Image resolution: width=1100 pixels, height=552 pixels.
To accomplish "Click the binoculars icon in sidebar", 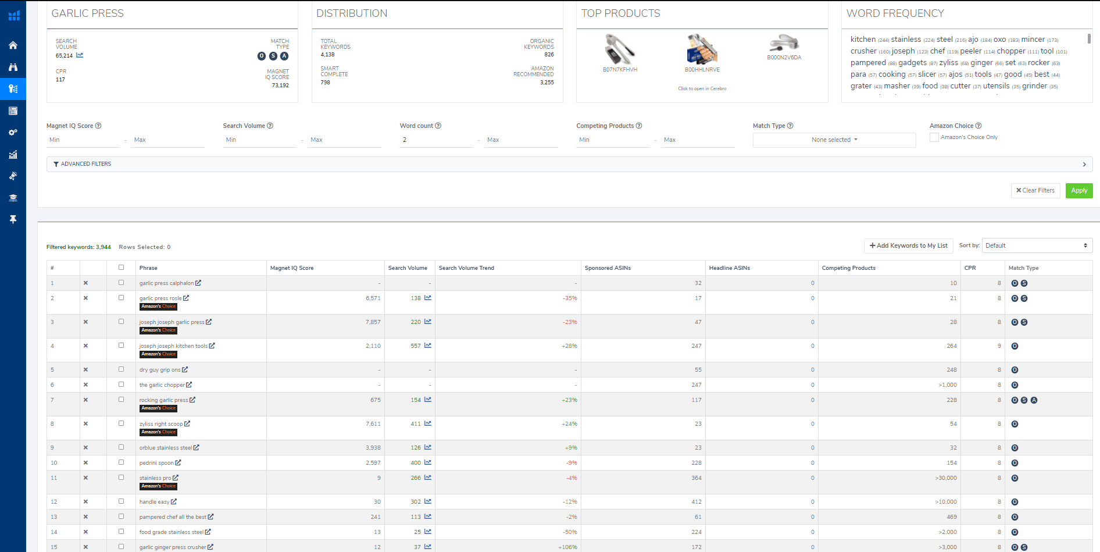I will click(13, 67).
